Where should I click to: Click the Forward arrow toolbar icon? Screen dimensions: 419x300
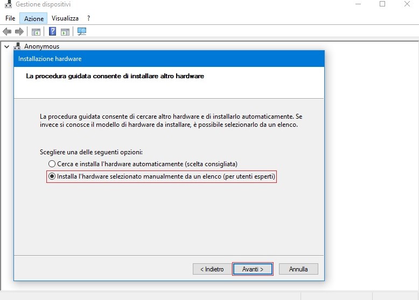[x=19, y=32]
